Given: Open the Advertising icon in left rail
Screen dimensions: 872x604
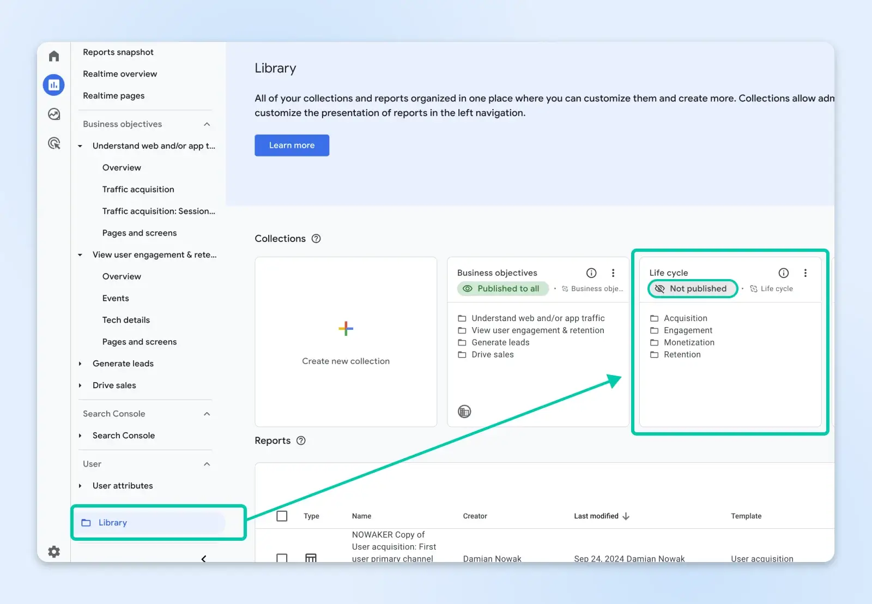Looking at the screenshot, I should [x=54, y=143].
